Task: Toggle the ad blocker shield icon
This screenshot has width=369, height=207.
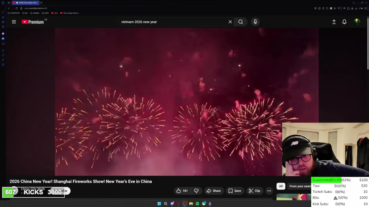Action: pos(331,8)
